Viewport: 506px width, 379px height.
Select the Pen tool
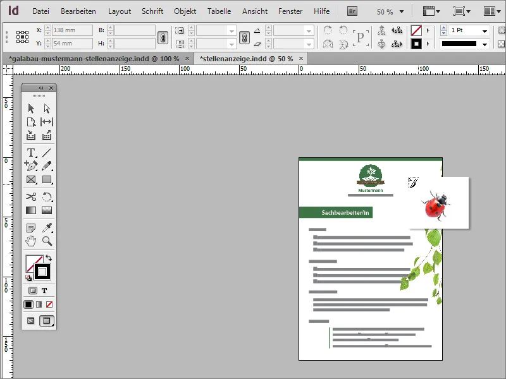point(31,165)
